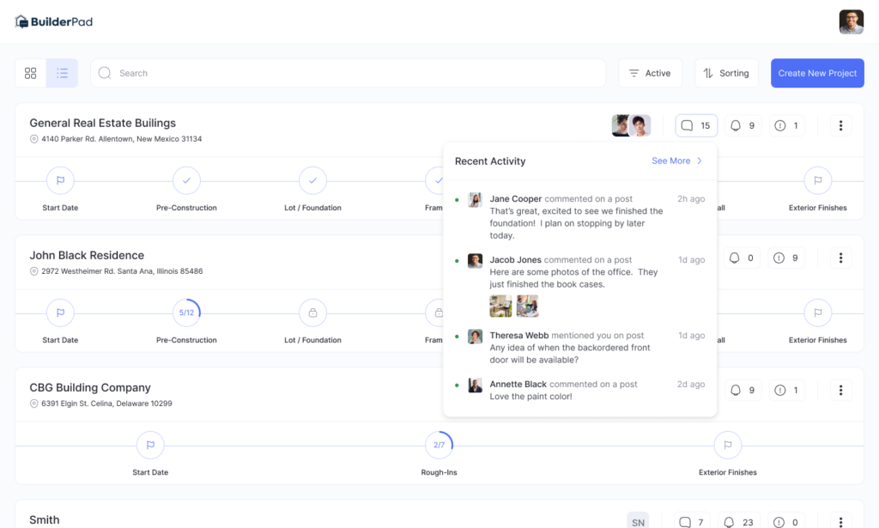Toggle comments badge showing 15

(x=696, y=125)
